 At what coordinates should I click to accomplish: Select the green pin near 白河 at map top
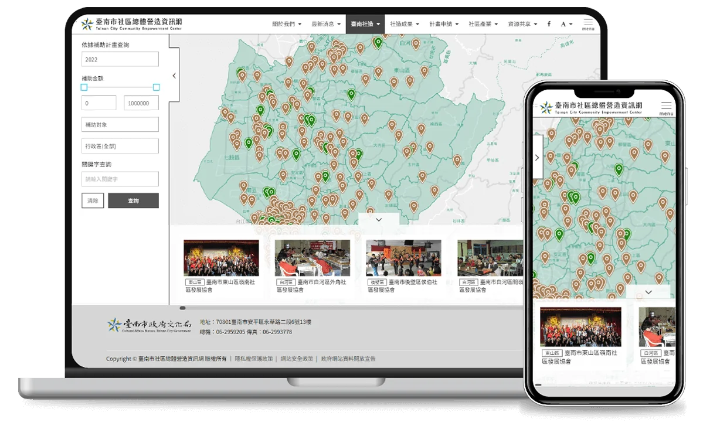pos(378,43)
